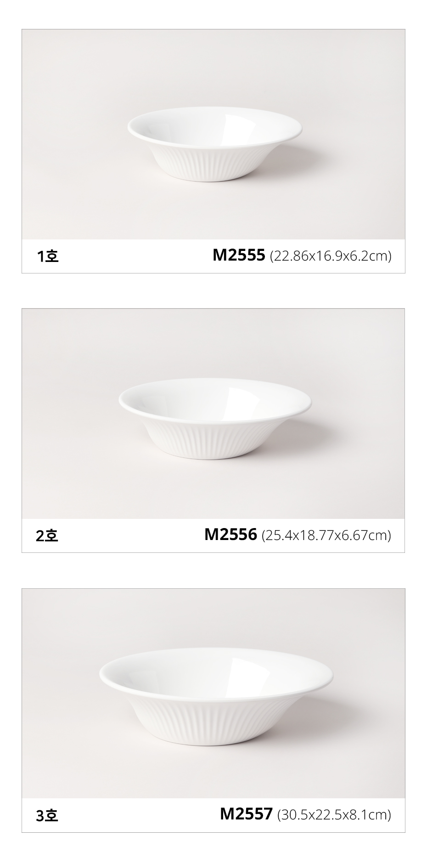Click the 1호 size label
The height and width of the screenshot is (853, 427).
point(48,256)
